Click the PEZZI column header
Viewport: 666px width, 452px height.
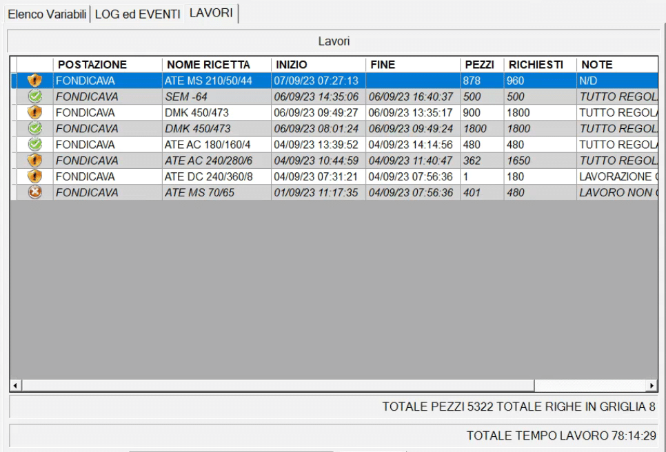(479, 65)
